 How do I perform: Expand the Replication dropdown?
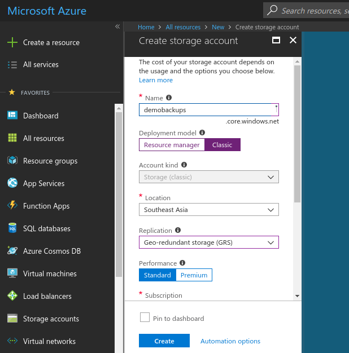pos(208,242)
